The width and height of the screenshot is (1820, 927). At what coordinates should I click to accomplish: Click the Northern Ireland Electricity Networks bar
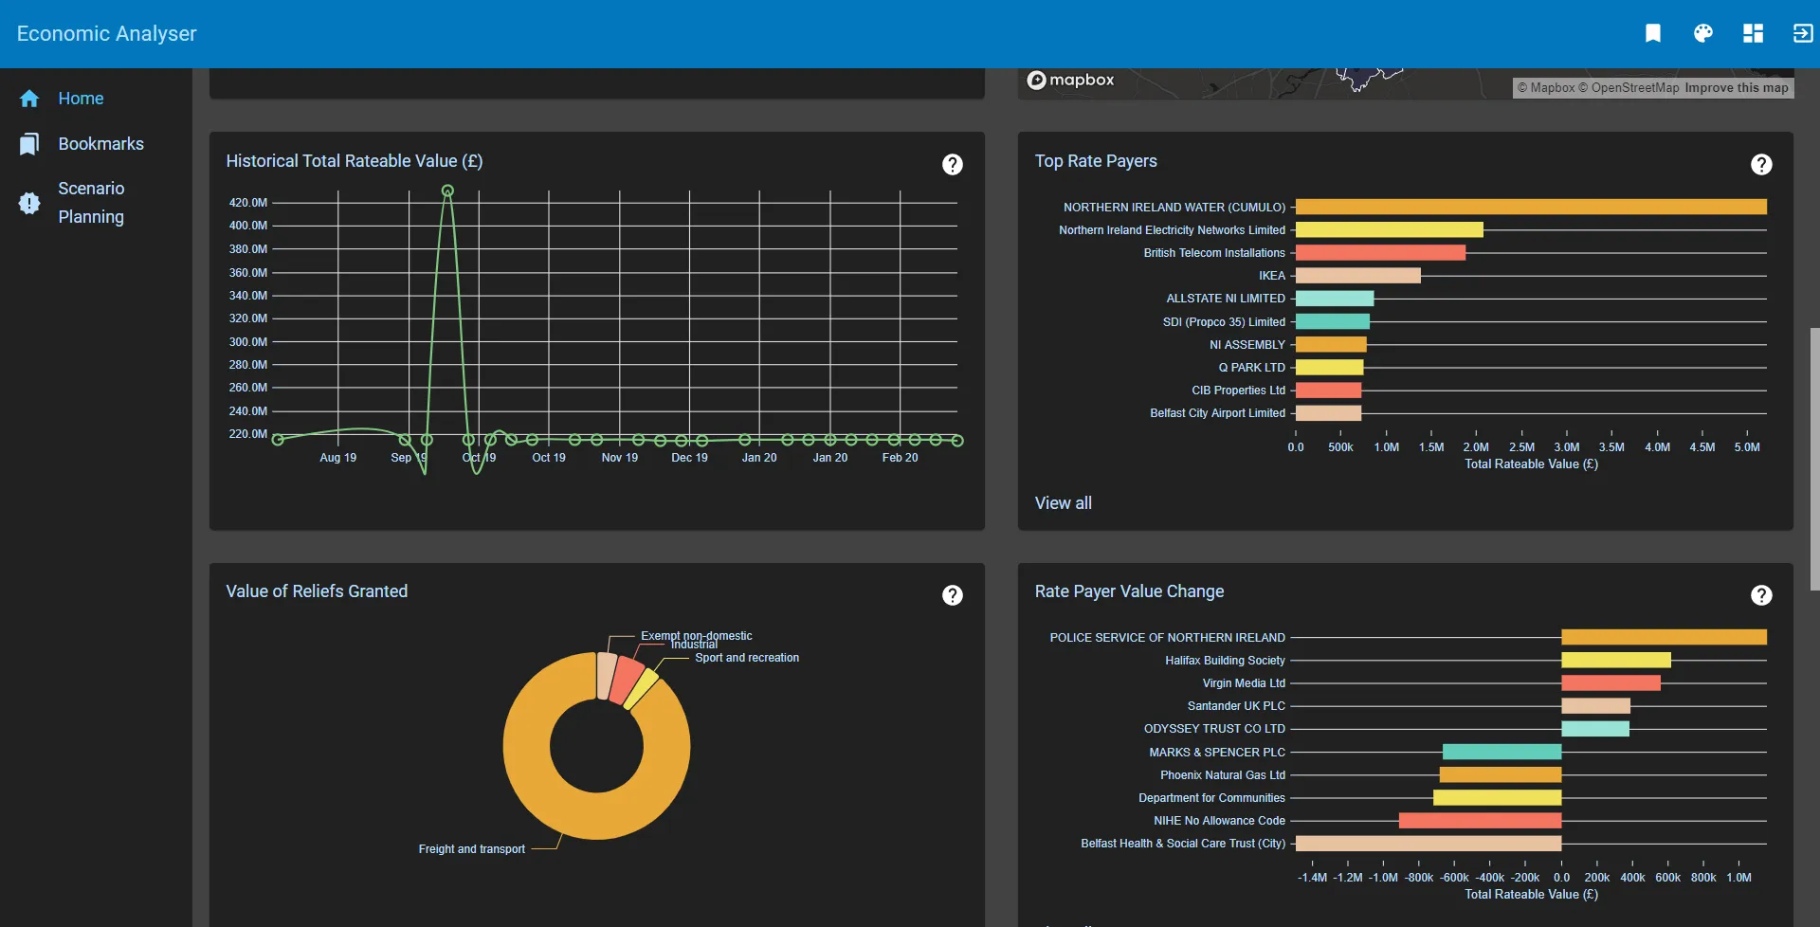coord(1390,230)
